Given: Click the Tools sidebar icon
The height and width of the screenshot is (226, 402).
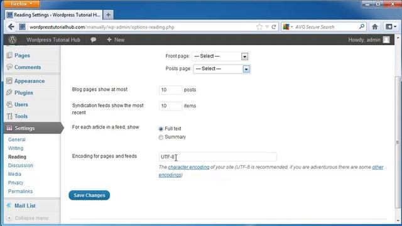Looking at the screenshot, I should (9, 116).
